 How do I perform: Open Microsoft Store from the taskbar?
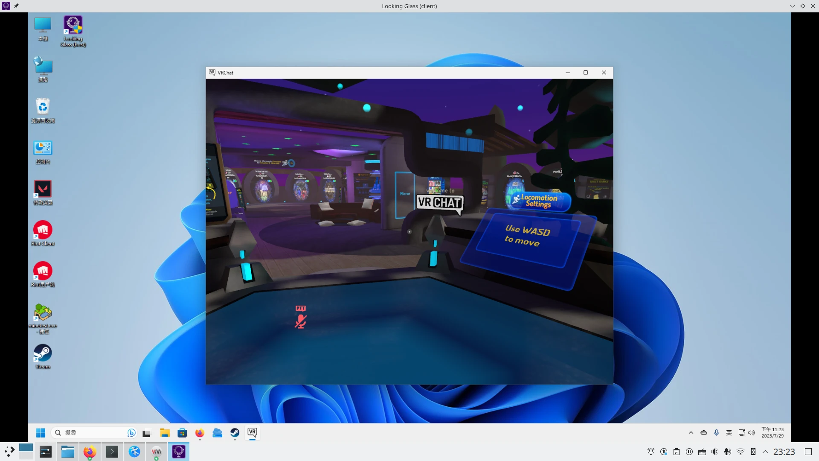(182, 433)
